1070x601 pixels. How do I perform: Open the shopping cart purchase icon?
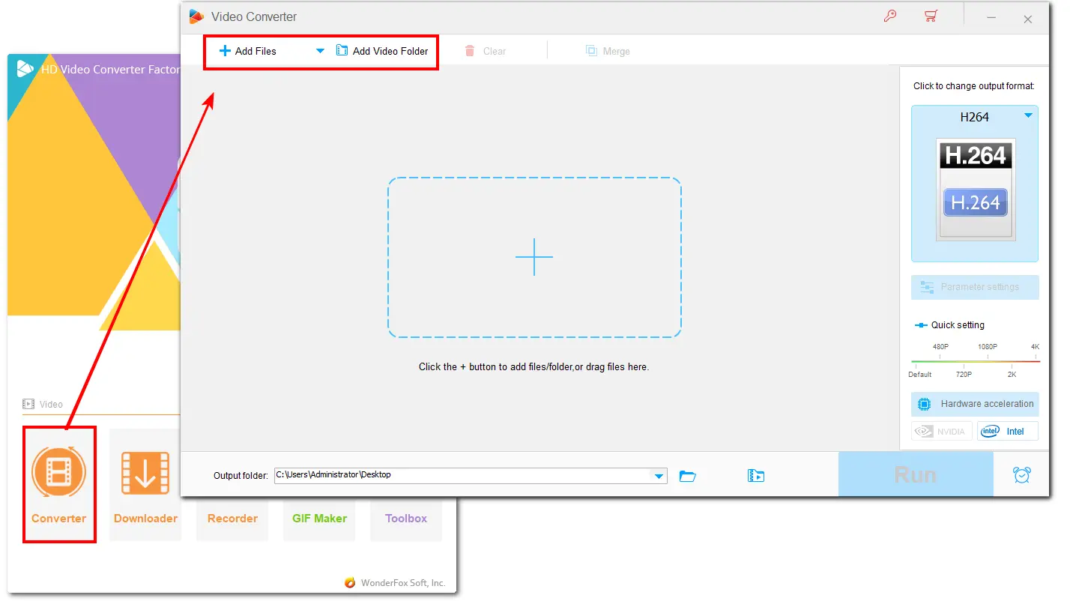click(x=931, y=16)
